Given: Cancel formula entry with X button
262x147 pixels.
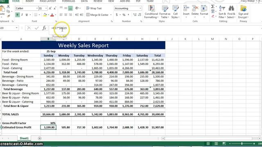Looking at the screenshot, I should (x=29, y=28).
